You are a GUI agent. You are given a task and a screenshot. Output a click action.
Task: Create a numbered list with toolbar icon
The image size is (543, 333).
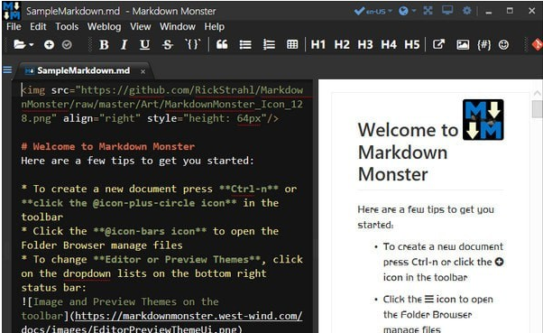[x=269, y=44]
